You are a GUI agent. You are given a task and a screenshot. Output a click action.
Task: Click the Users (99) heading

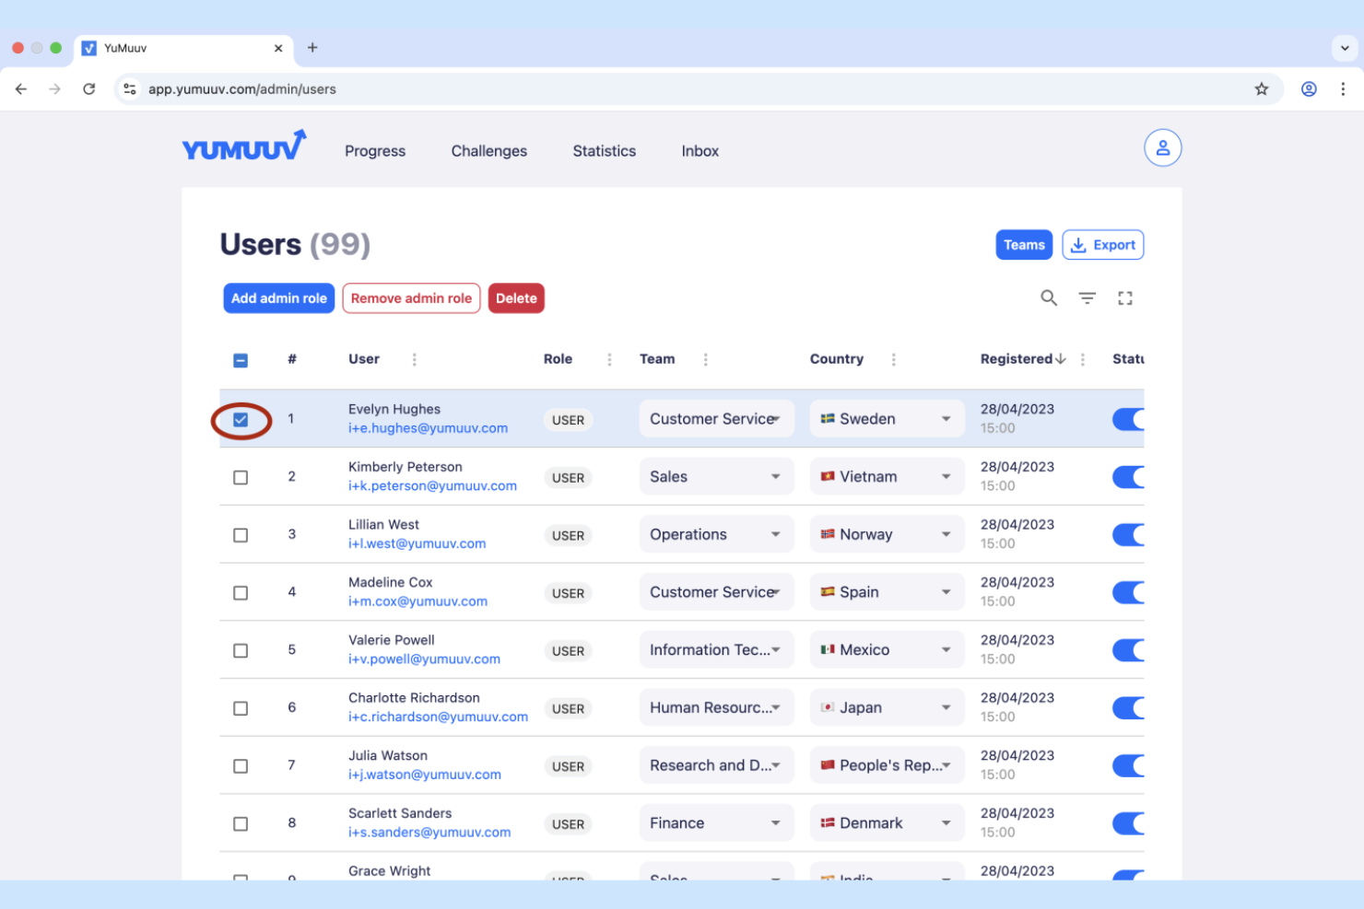point(295,245)
